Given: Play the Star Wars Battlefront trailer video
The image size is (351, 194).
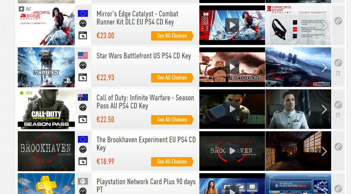Looking at the screenshot, I should coord(232,67).
